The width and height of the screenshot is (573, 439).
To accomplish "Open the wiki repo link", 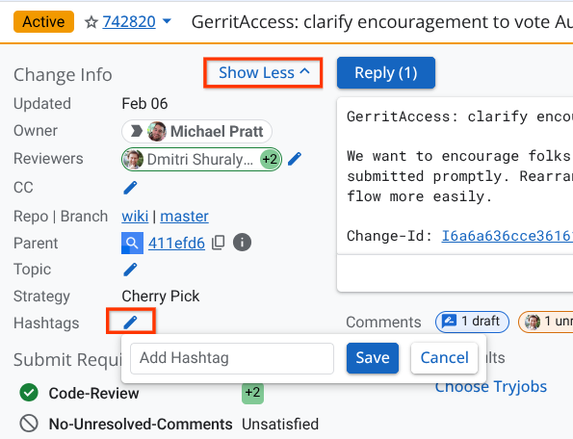I will [x=135, y=217].
